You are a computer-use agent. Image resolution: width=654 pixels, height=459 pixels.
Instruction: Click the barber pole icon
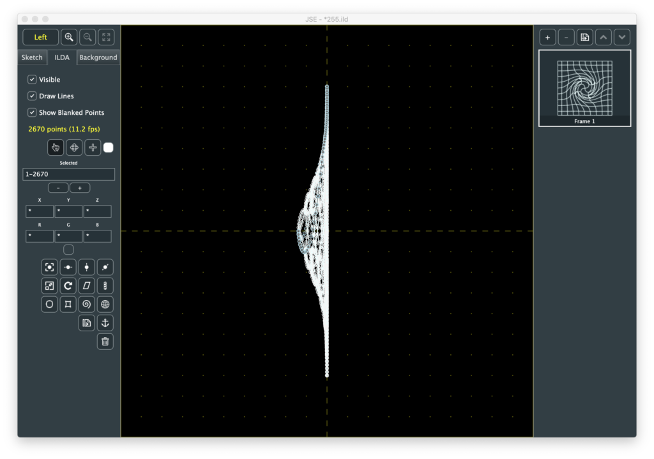(x=105, y=286)
